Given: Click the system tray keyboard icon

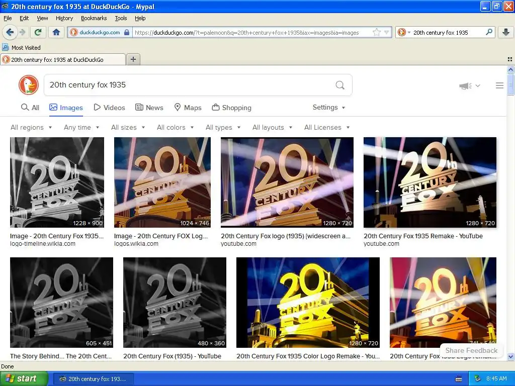Looking at the screenshot, I should (x=459, y=379).
